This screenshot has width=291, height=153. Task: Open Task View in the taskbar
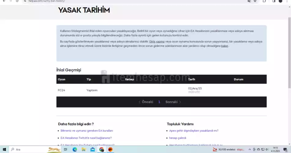[x=65, y=149]
